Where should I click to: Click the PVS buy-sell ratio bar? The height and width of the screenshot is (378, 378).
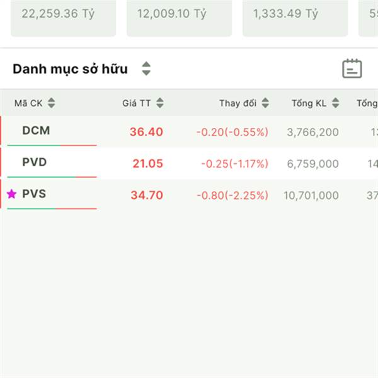coord(52,209)
